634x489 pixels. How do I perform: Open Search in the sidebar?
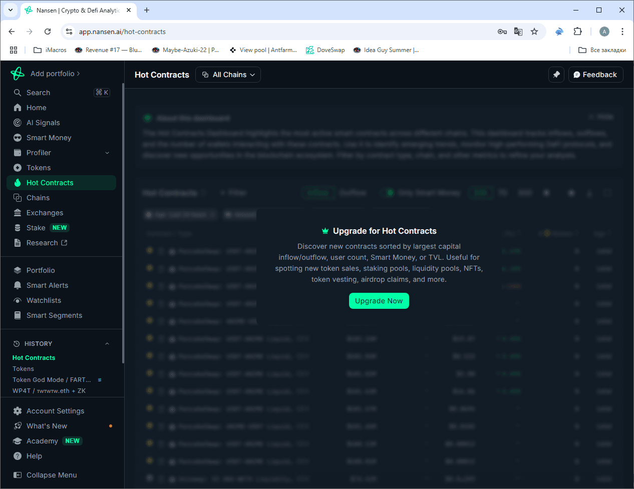62,93
